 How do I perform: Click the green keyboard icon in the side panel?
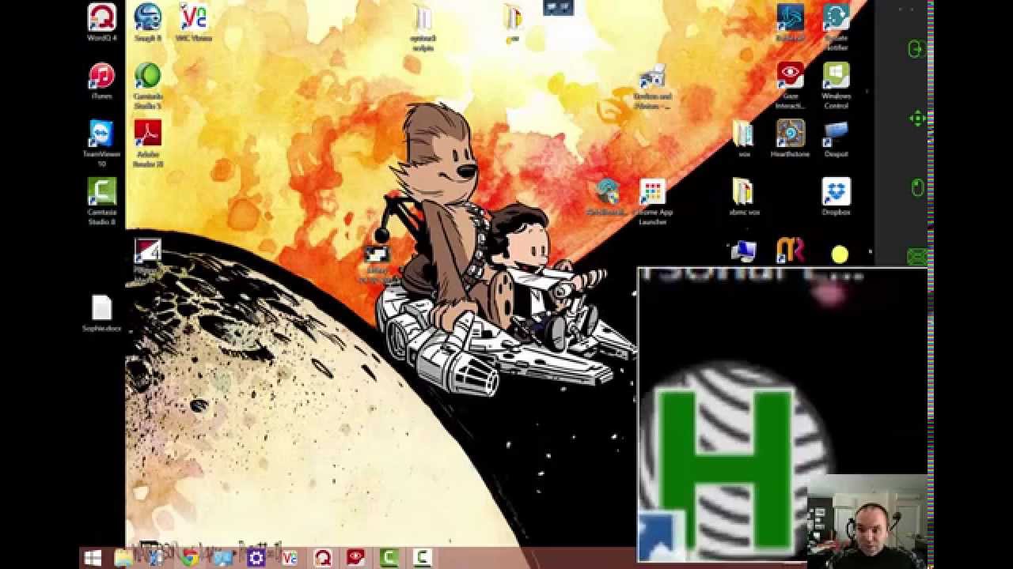point(917,256)
